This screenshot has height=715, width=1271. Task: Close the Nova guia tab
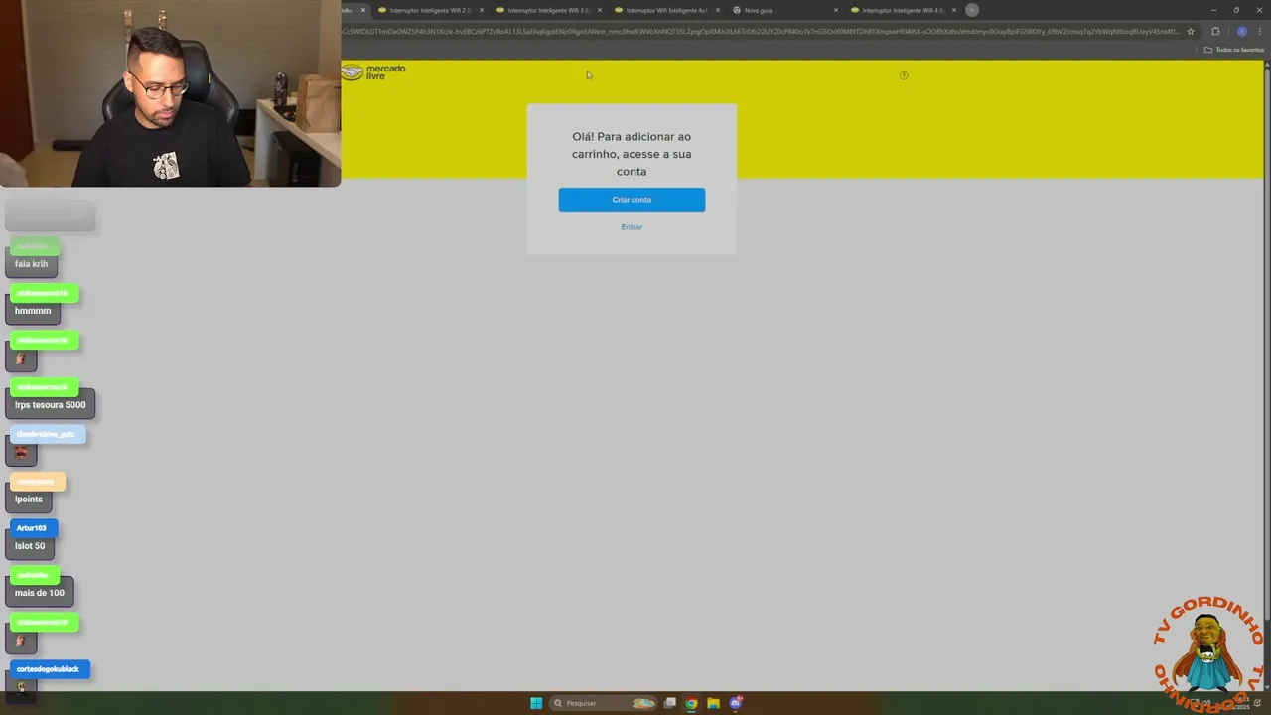coord(836,10)
